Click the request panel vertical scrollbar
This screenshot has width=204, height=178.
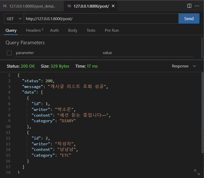tap(202, 48)
